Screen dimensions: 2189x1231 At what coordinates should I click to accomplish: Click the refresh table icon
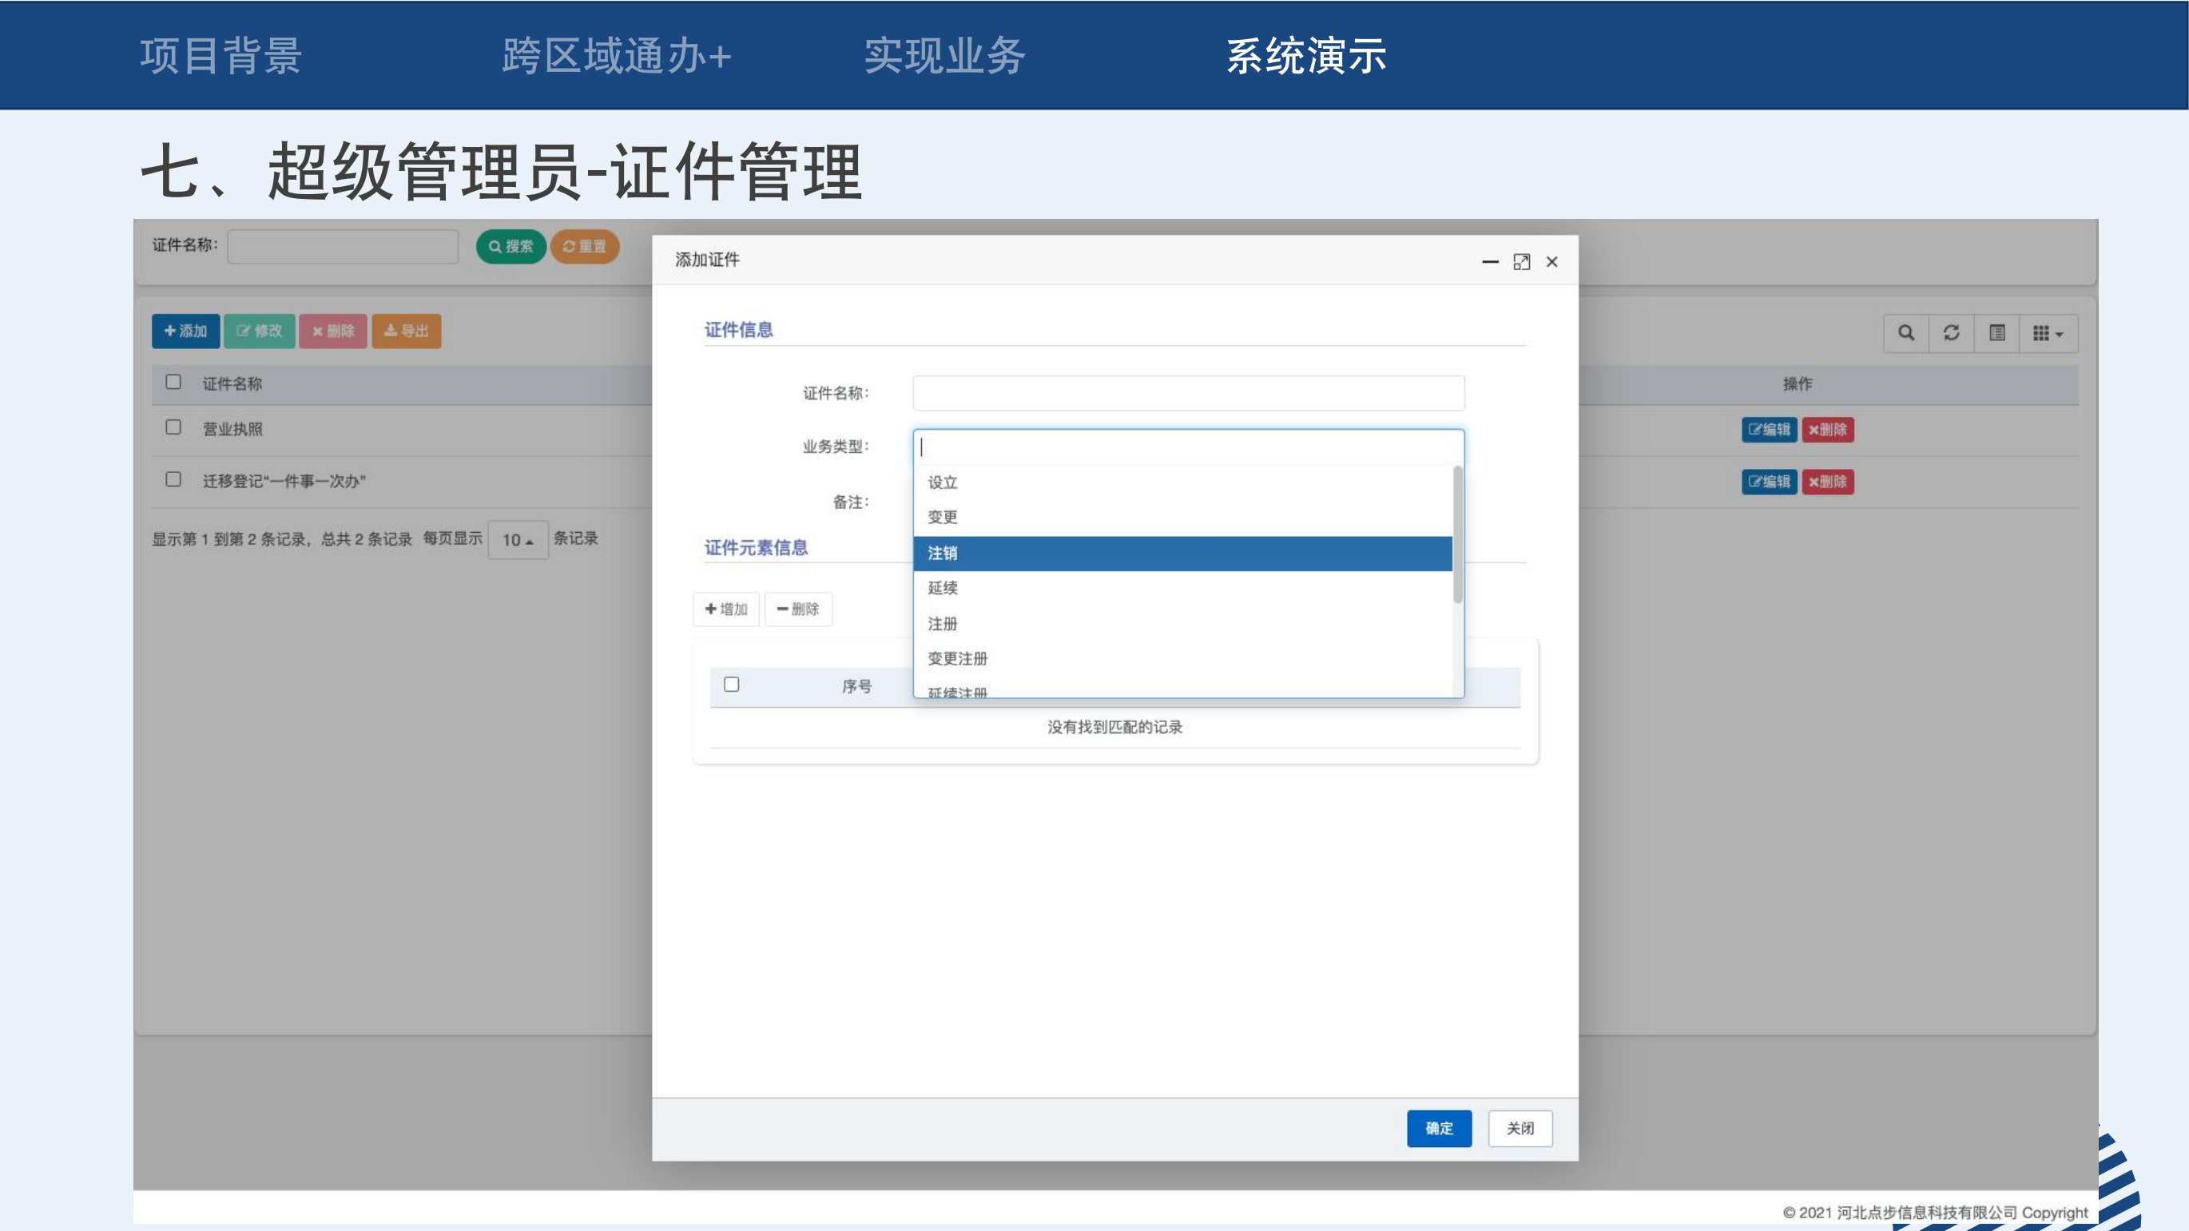click(x=1951, y=333)
